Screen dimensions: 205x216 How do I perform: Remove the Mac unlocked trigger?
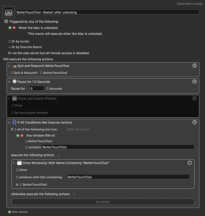click(x=14, y=28)
